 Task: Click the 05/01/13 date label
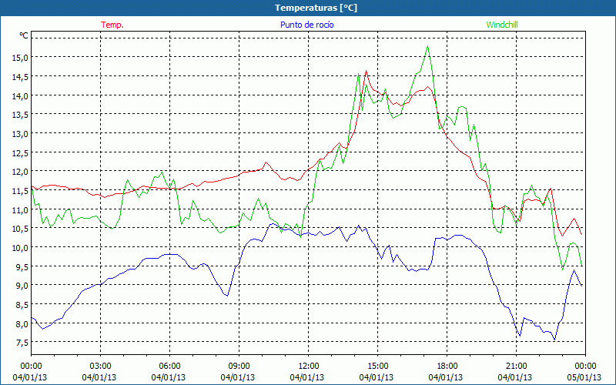click(x=584, y=377)
